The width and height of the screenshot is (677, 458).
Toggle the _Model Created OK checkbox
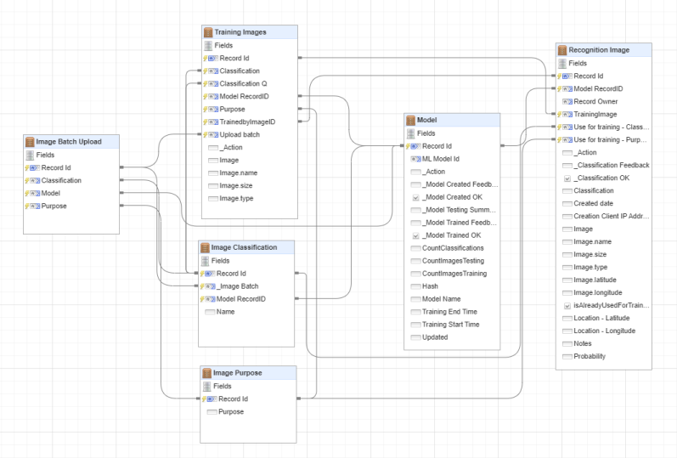click(x=415, y=197)
